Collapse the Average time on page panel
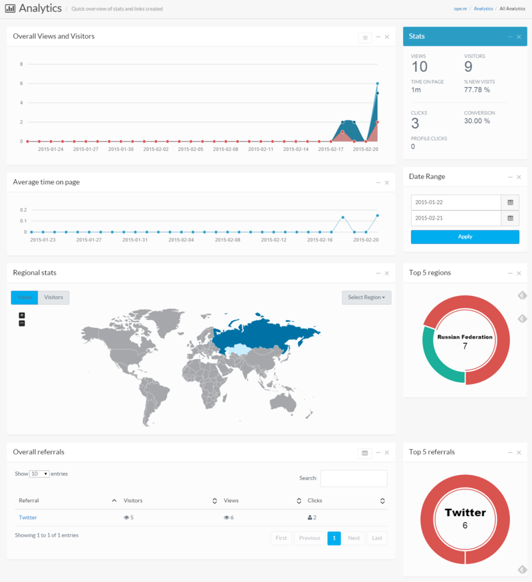This screenshot has width=532, height=582. point(378,183)
